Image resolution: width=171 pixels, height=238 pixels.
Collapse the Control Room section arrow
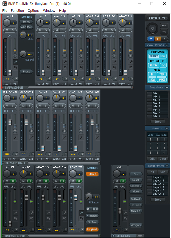click(x=113, y=236)
